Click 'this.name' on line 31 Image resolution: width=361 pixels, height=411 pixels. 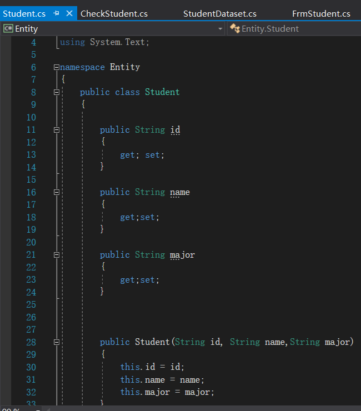click(x=143, y=379)
